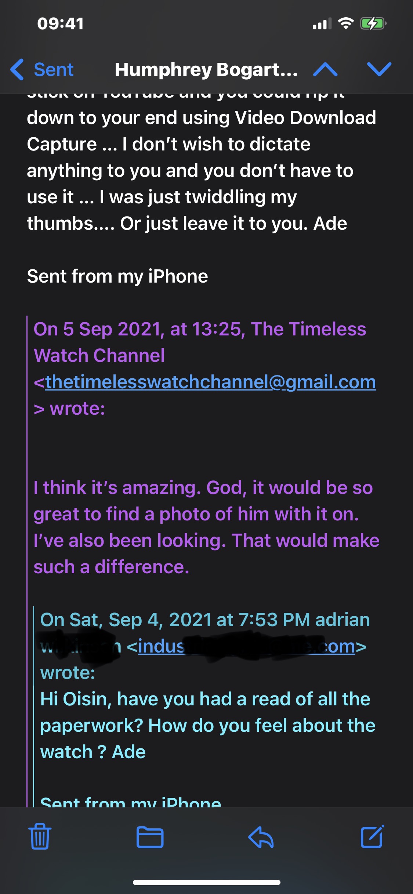Tap the cellular signal bars
The image size is (413, 894).
coord(322,23)
